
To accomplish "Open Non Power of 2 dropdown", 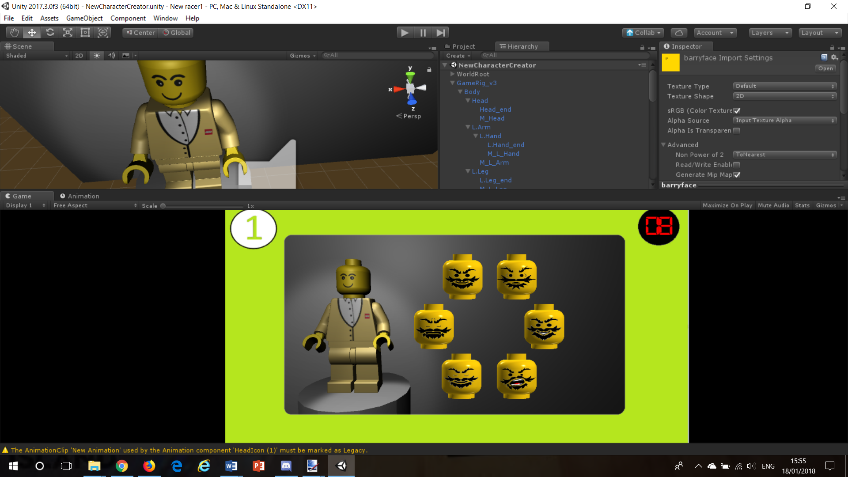I will [785, 155].
